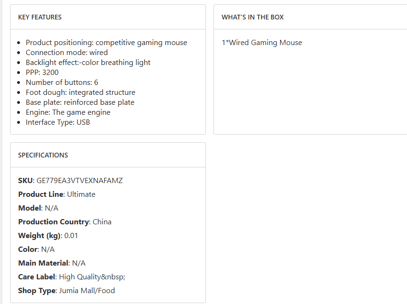407x304 pixels.
Task: Click the 'Connection mode: wired' bullet
Action: (67, 53)
